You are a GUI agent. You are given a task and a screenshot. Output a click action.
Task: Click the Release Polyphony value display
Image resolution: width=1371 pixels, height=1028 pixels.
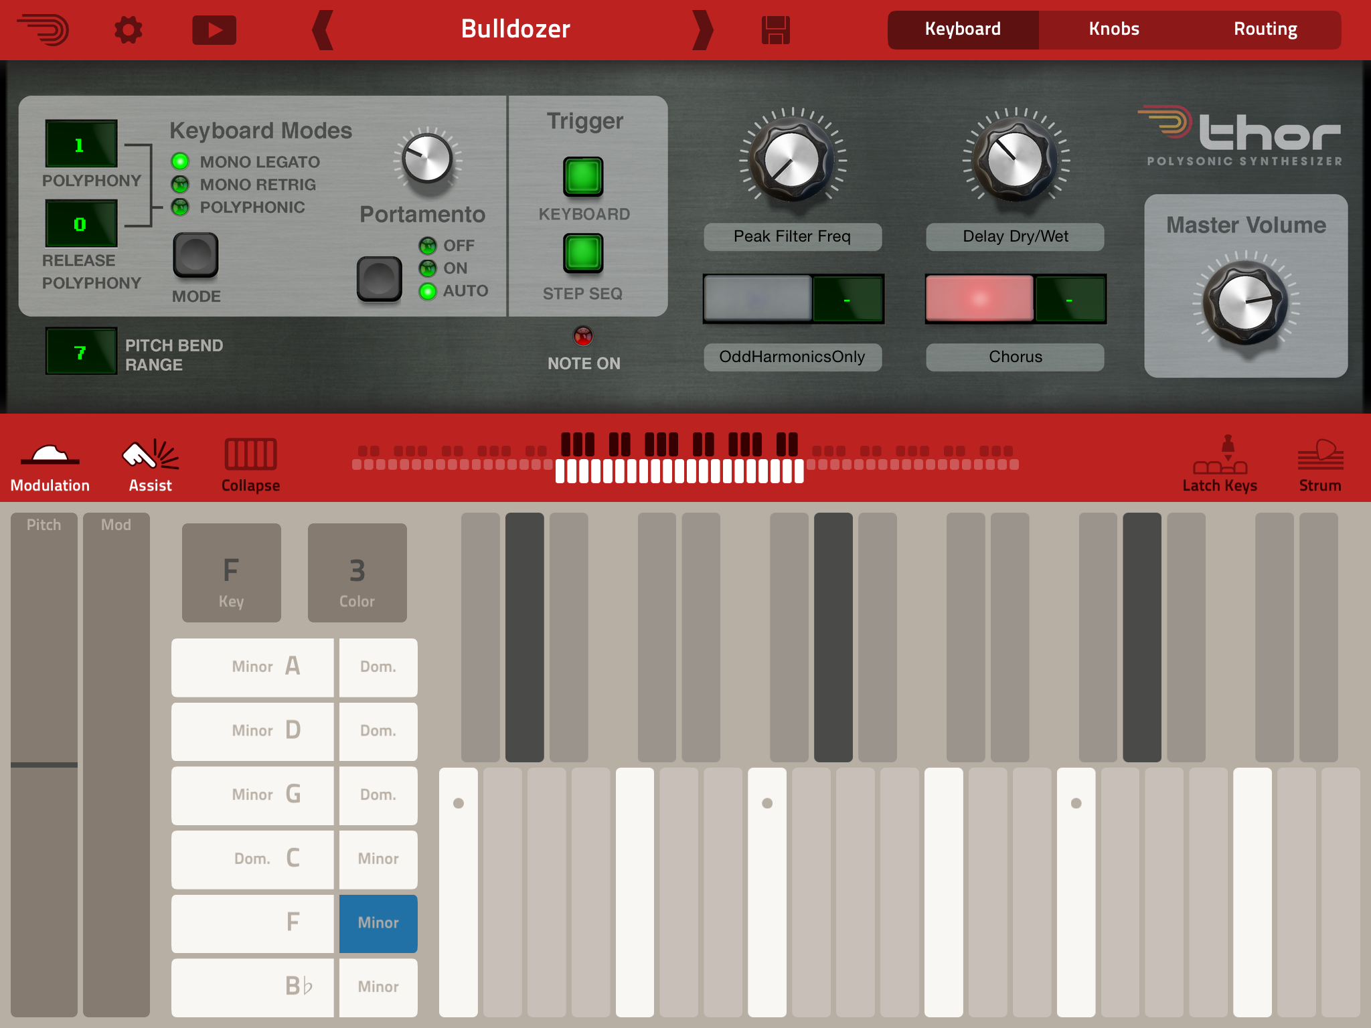pyautogui.click(x=81, y=224)
